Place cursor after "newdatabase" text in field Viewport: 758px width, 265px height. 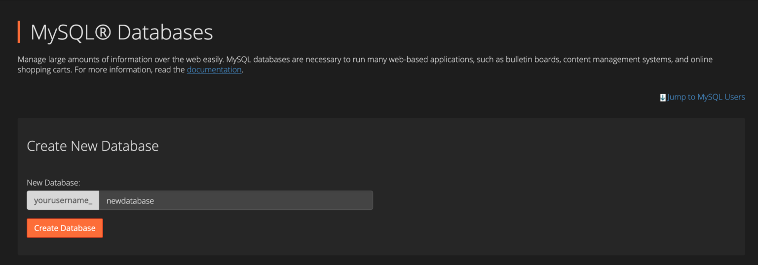click(156, 200)
